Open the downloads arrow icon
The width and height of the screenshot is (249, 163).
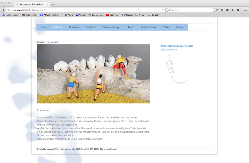[x=232, y=10]
